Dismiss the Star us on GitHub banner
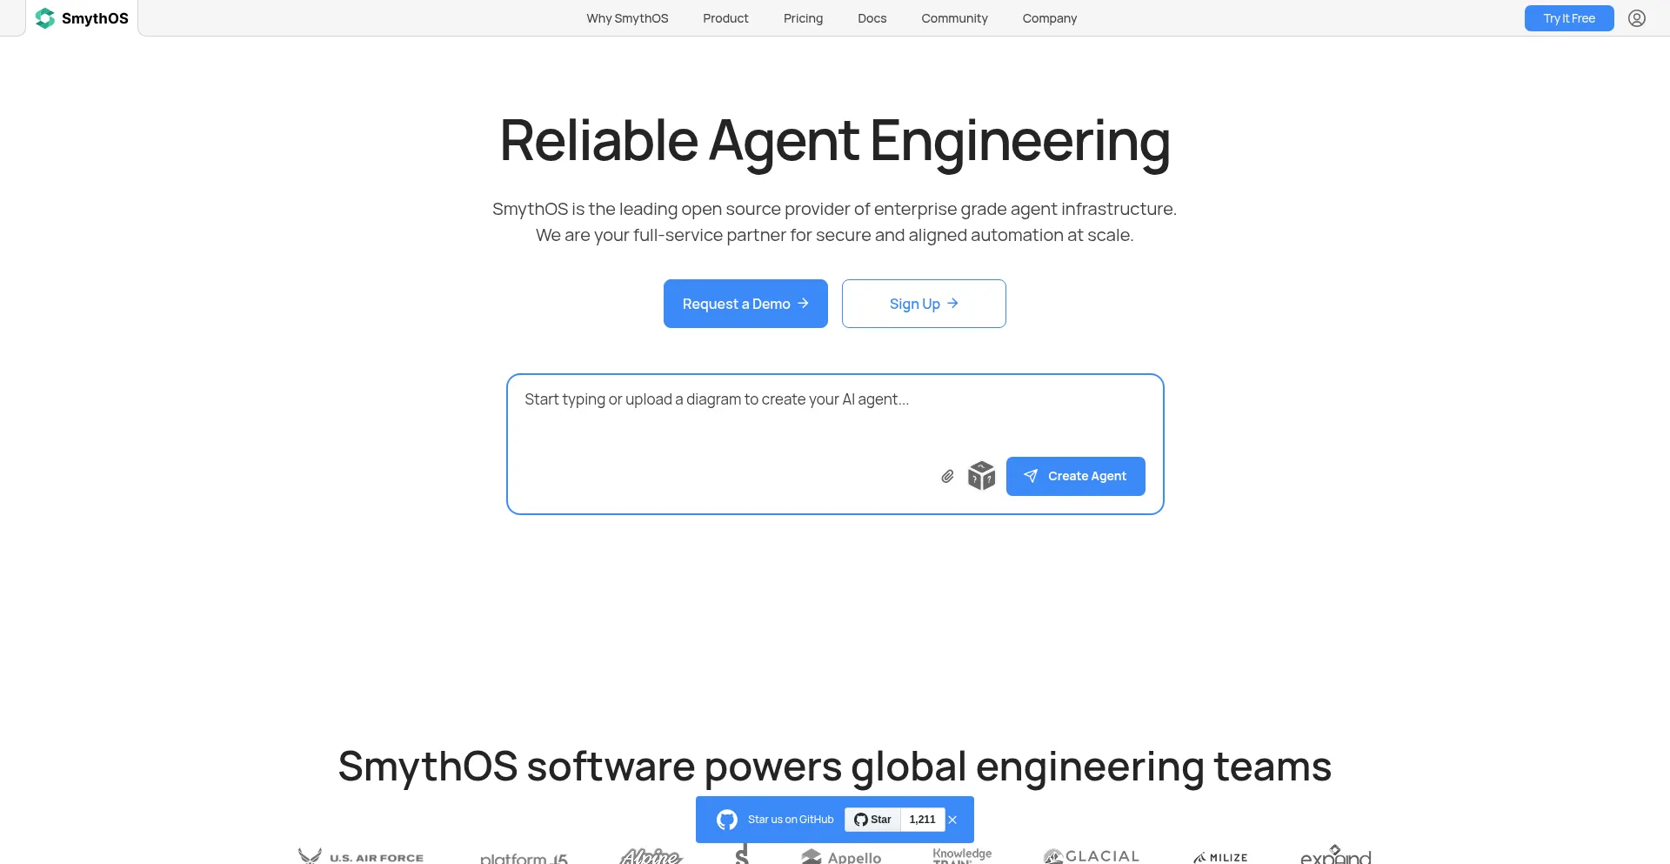1670x864 pixels. (x=952, y=819)
